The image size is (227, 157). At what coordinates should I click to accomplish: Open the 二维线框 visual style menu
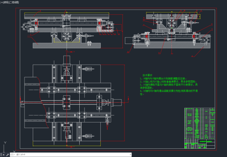pyautogui.click(x=14, y=3)
